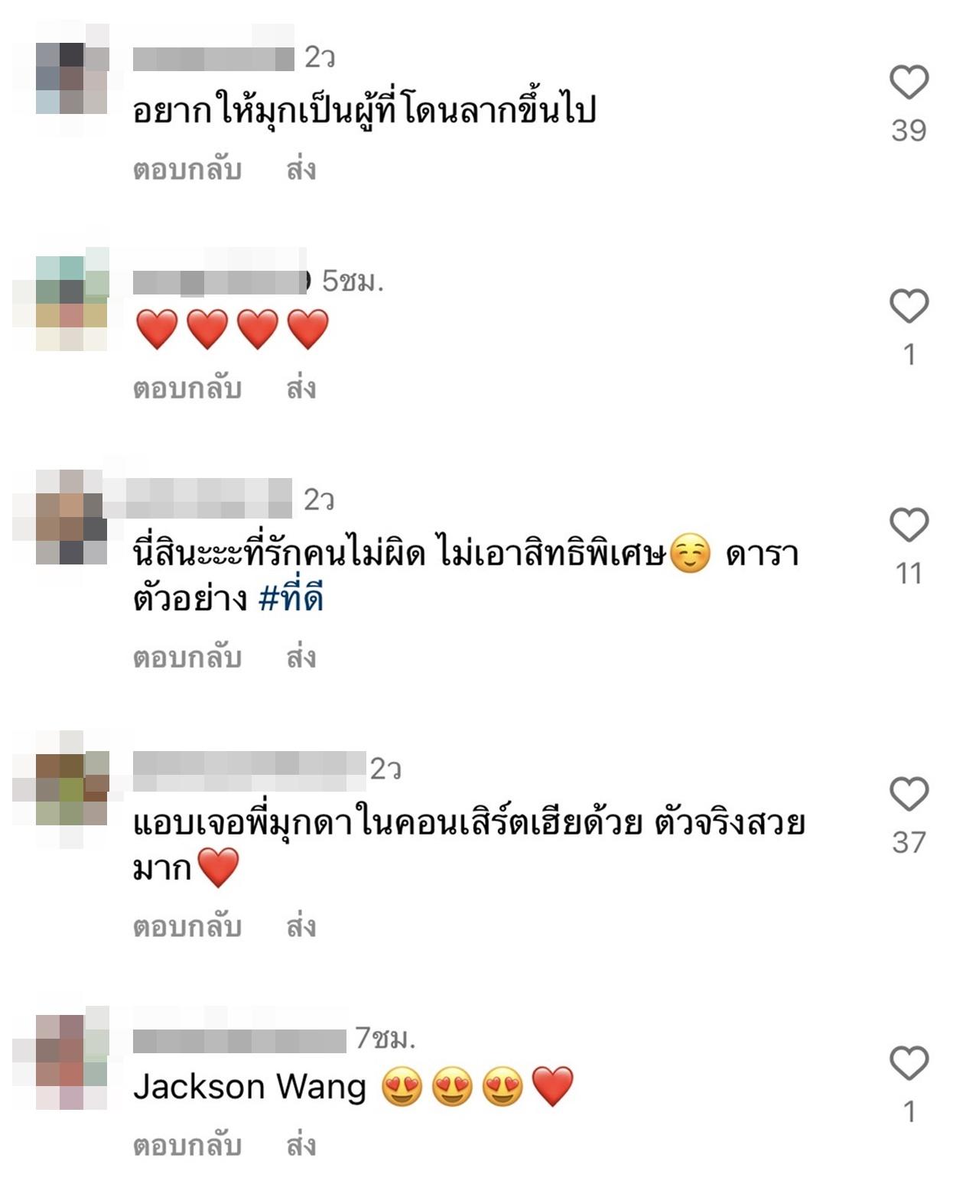This screenshot has height=1184, width=979.
Task: Like the comment with 37 likes
Action: tap(909, 794)
